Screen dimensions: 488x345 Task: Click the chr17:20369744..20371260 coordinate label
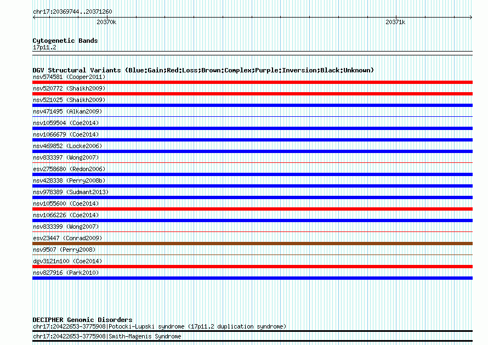coord(72,12)
